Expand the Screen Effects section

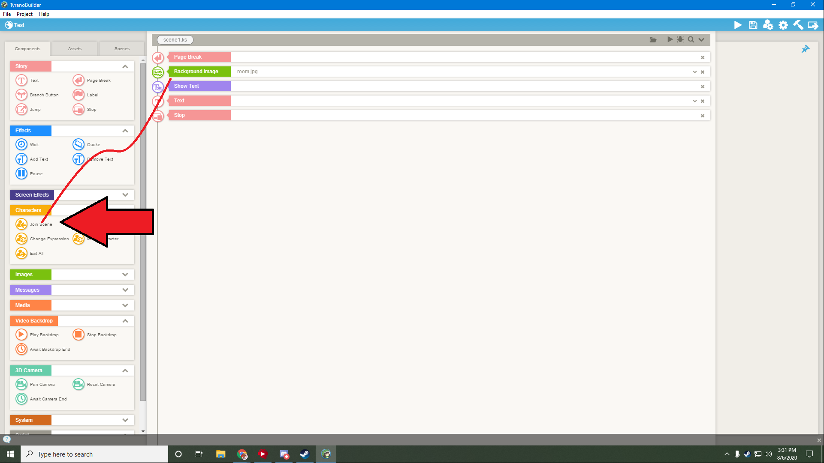[125, 195]
